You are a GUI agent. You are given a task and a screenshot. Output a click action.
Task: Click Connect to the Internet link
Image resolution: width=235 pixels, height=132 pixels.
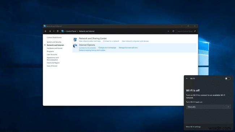[x=87, y=48]
